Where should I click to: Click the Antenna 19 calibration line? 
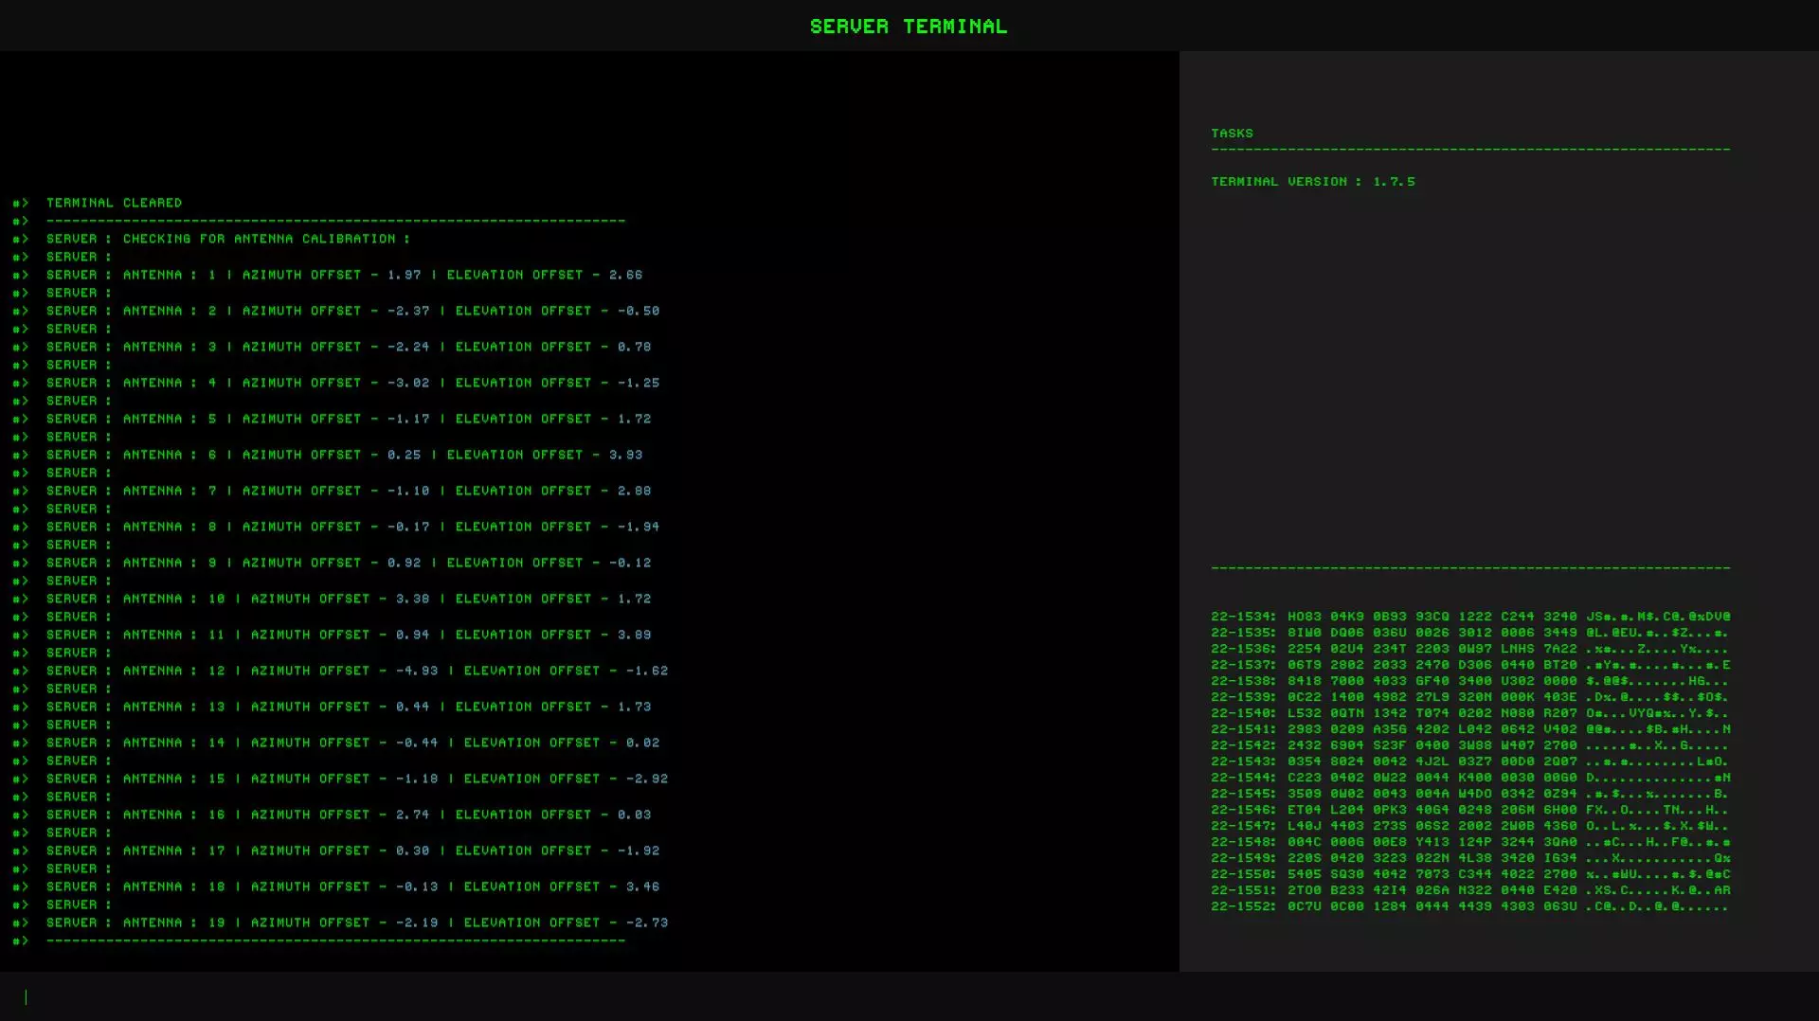point(356,922)
